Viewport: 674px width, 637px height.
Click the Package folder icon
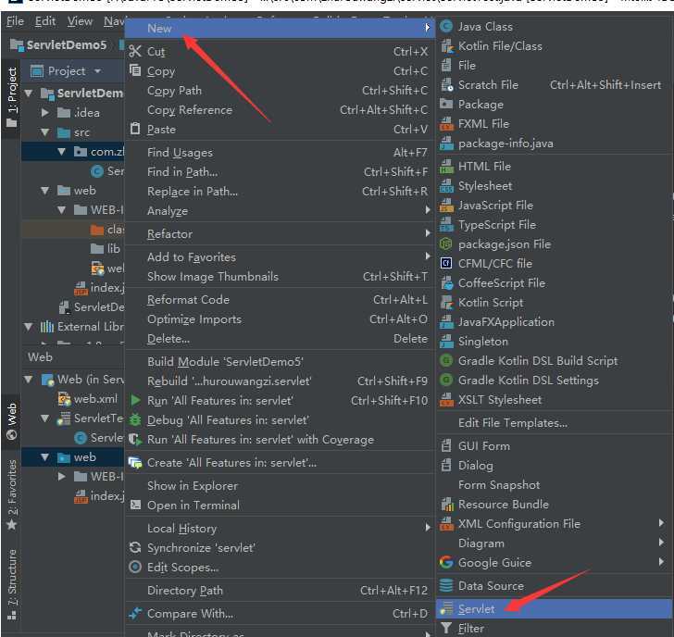446,104
